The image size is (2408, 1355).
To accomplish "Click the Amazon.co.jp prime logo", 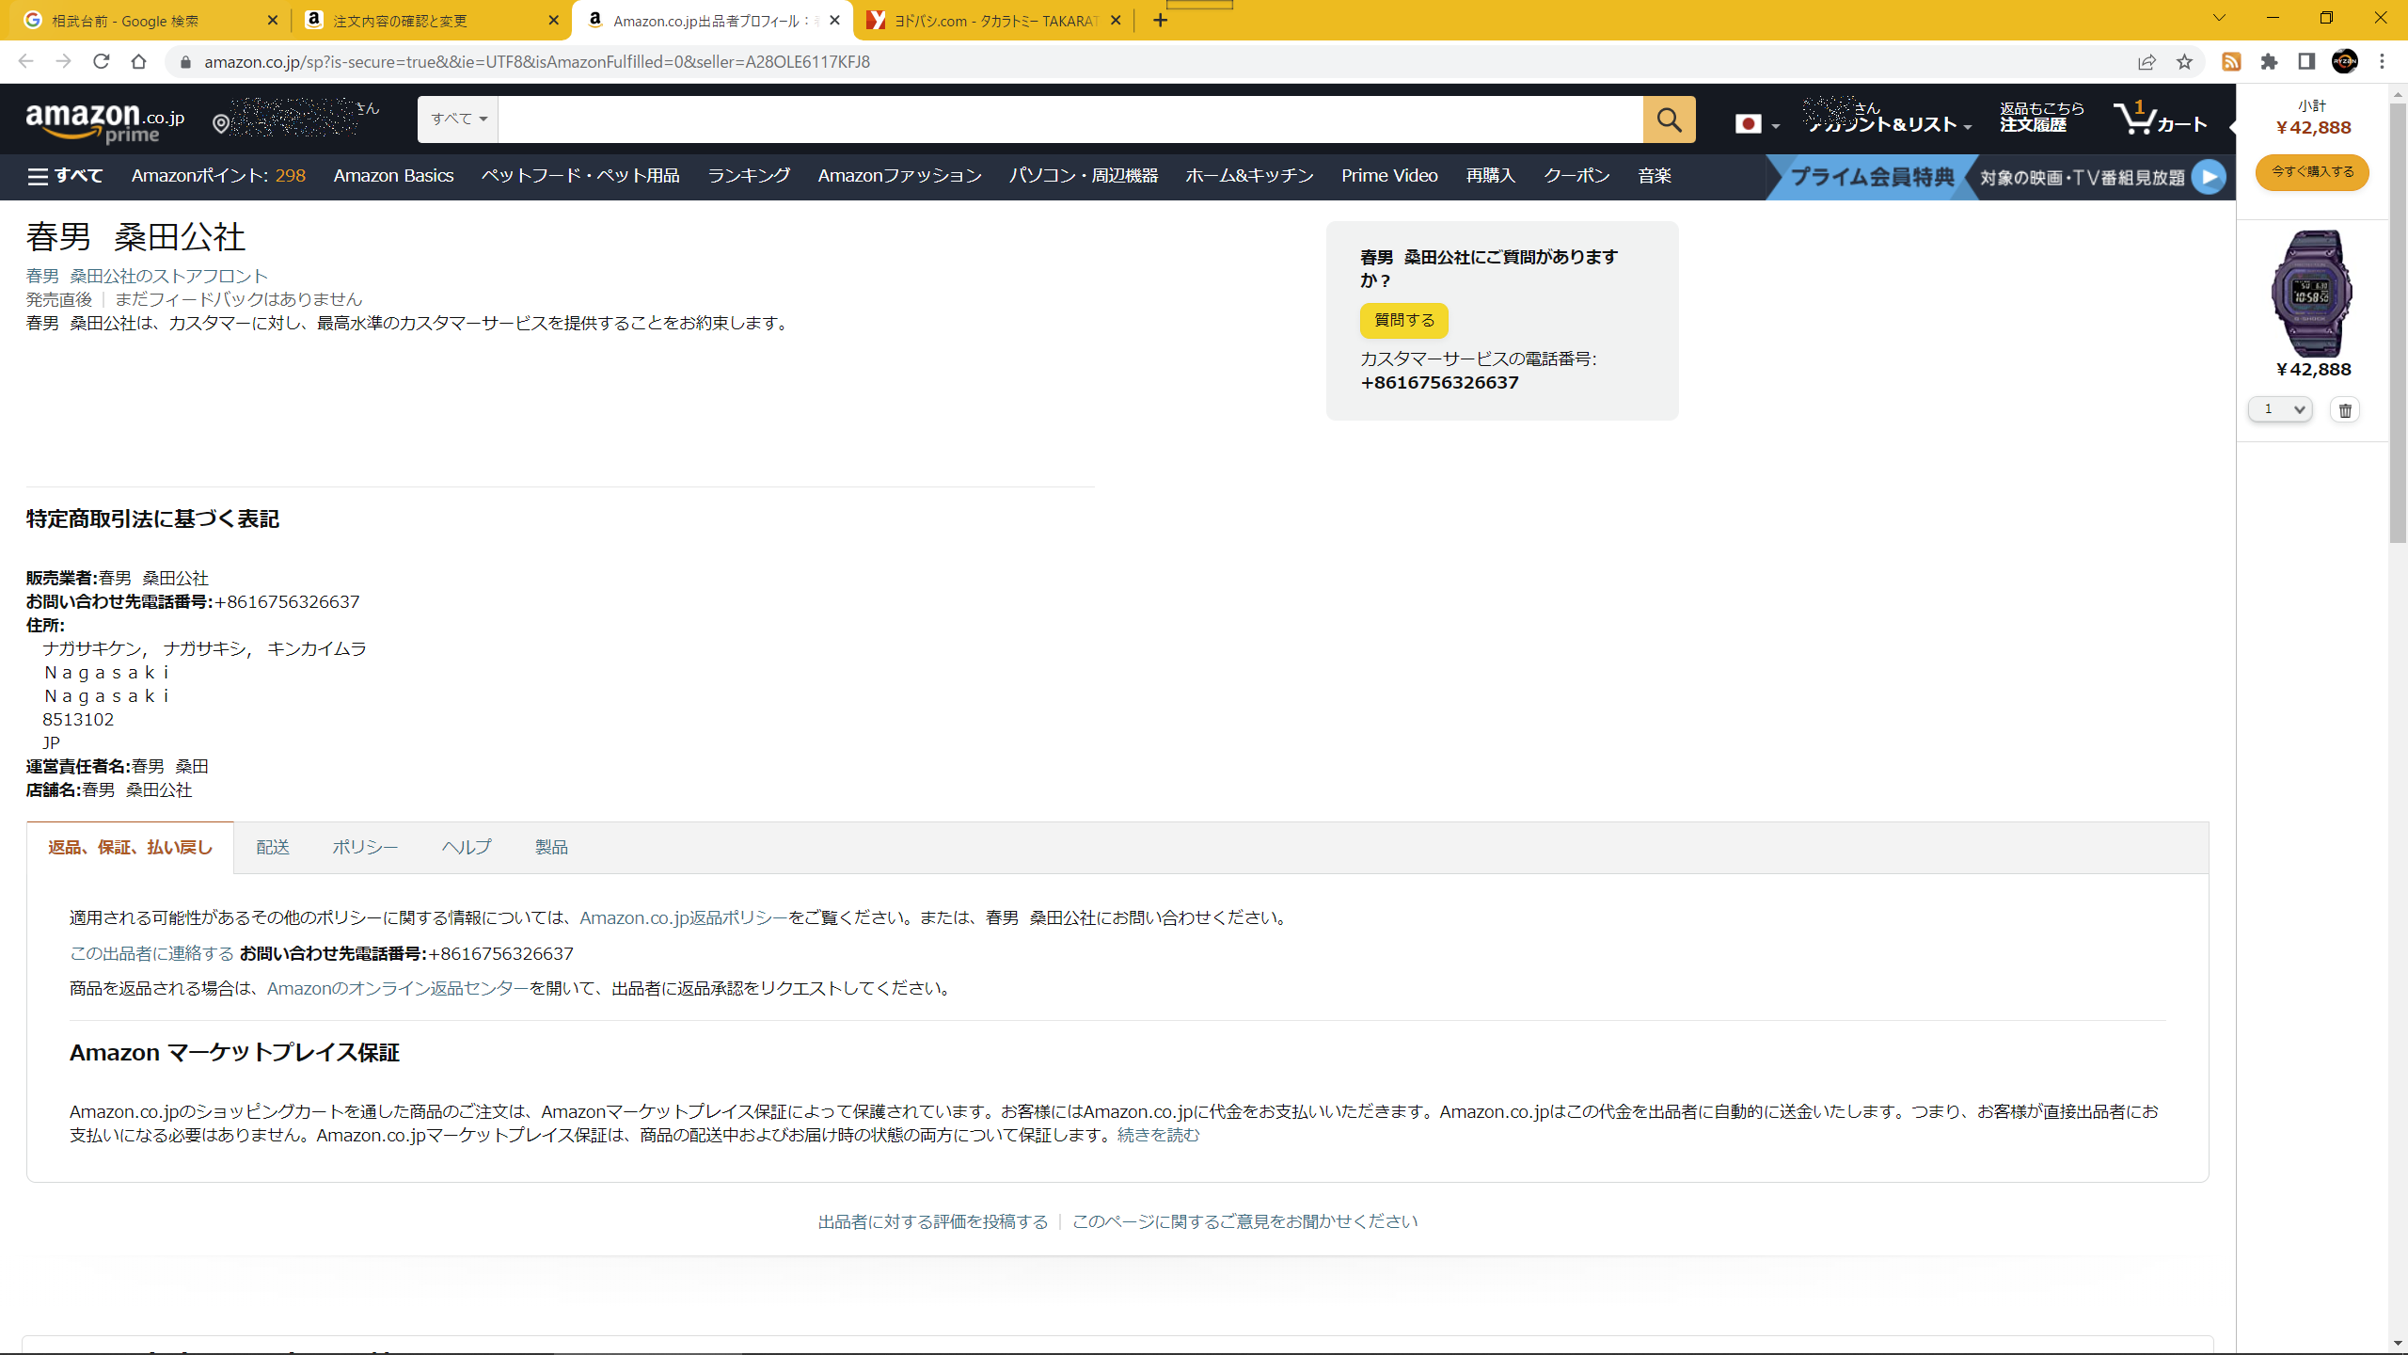I will pyautogui.click(x=104, y=123).
